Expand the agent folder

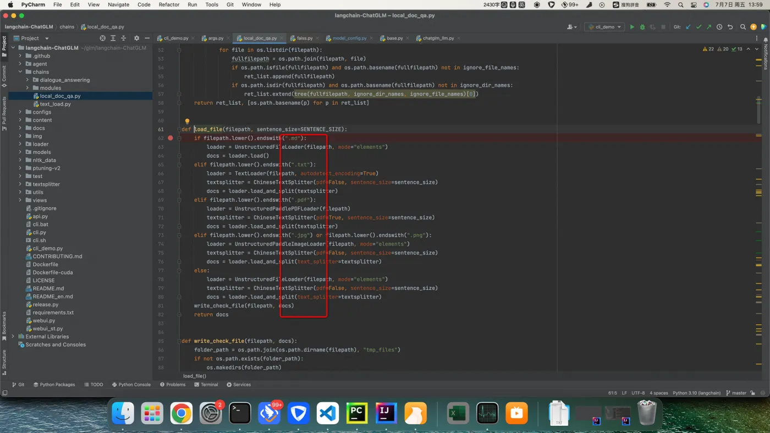tap(20, 64)
